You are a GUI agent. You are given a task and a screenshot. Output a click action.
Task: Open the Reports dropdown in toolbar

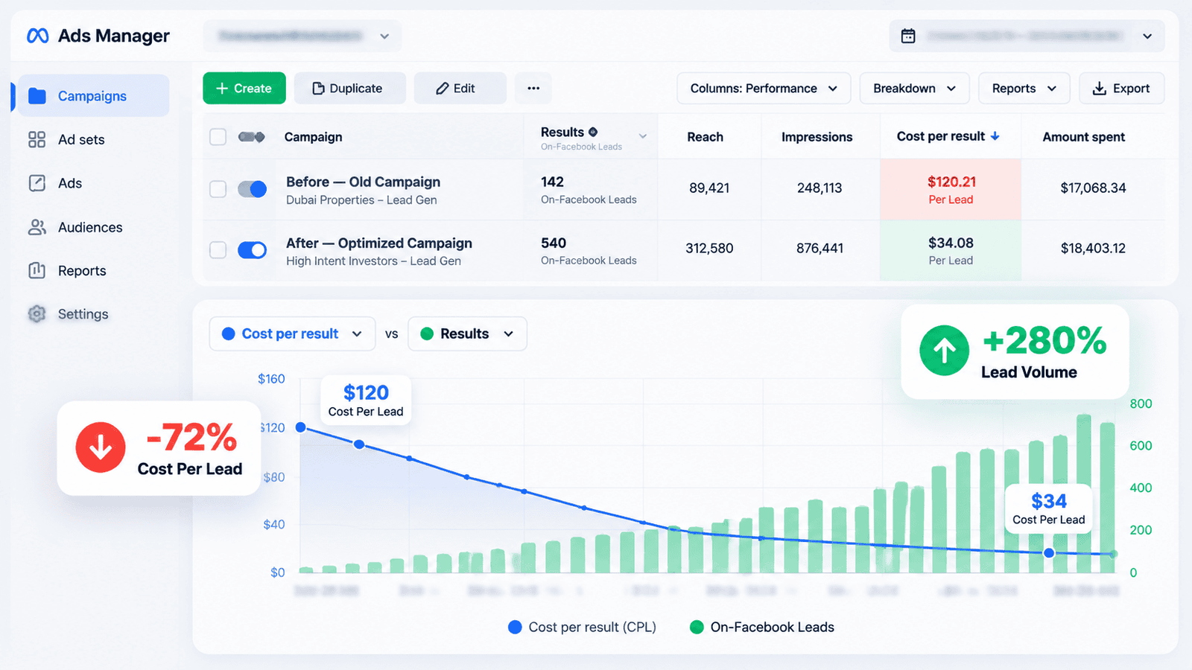1024,88
